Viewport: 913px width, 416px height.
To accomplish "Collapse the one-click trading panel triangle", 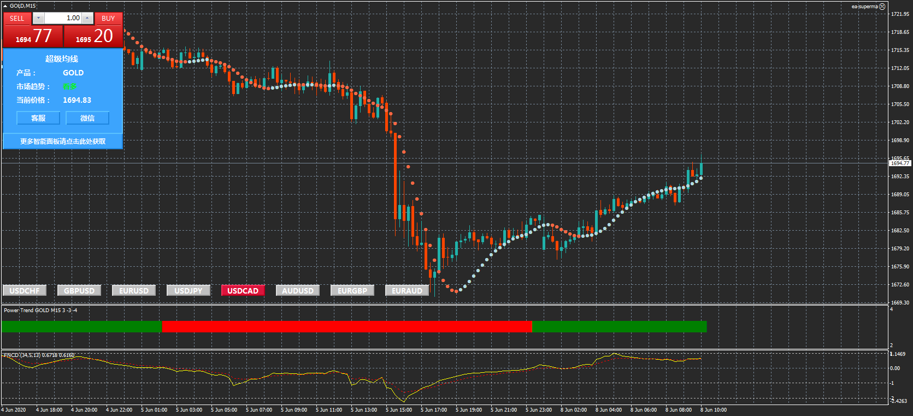I will [5, 6].
